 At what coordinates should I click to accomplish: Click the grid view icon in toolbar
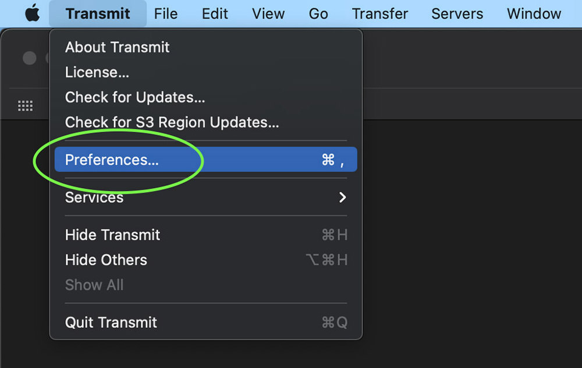(25, 106)
